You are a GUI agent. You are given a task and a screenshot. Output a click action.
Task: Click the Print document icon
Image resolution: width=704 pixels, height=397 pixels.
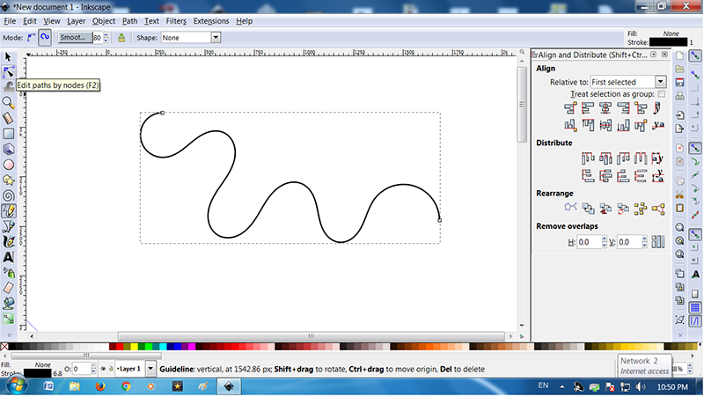(679, 96)
